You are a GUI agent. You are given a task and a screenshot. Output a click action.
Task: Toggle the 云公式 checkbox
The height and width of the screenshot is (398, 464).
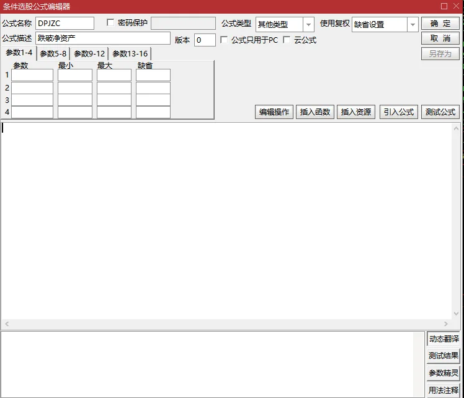[287, 40]
